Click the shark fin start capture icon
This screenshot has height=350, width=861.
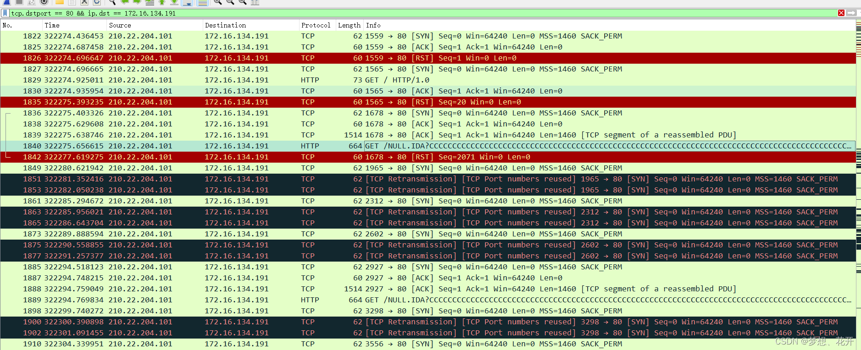6,2
